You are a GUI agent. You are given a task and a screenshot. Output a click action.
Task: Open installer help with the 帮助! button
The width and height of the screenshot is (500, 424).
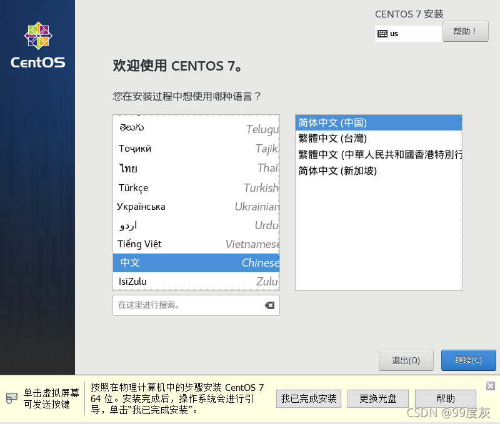pos(465,31)
